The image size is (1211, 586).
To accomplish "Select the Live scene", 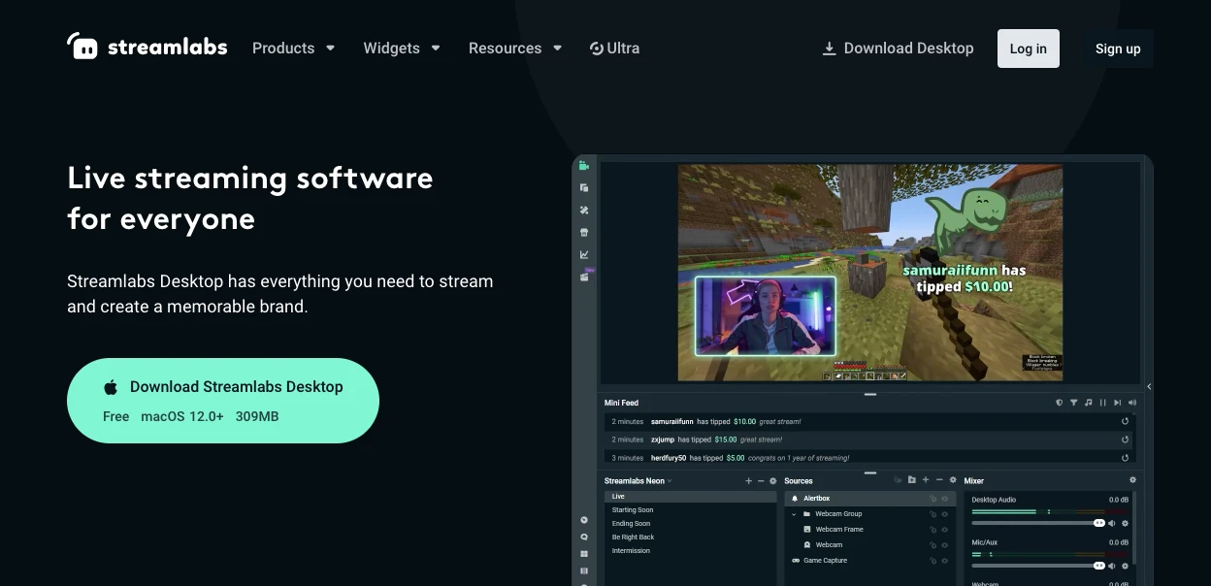I will pyautogui.click(x=691, y=497).
